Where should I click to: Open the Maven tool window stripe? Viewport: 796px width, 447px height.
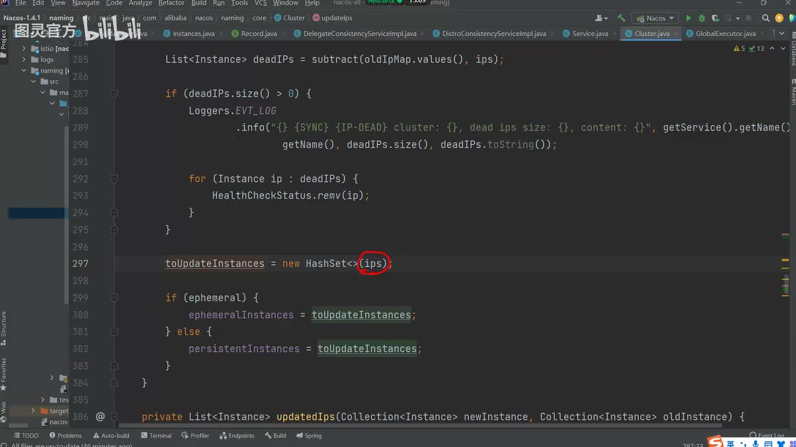(793, 92)
